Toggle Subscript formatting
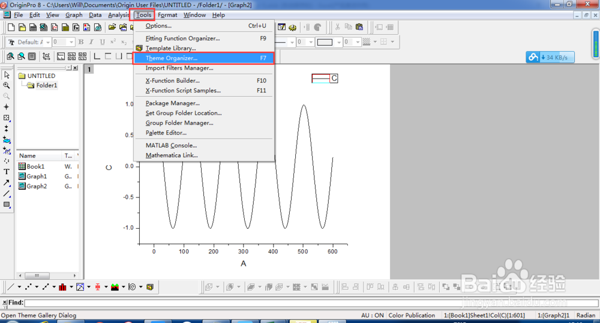The image size is (600, 323). [x=124, y=41]
